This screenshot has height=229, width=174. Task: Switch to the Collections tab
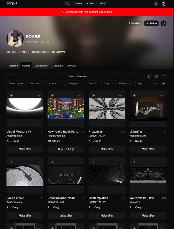(41, 66)
